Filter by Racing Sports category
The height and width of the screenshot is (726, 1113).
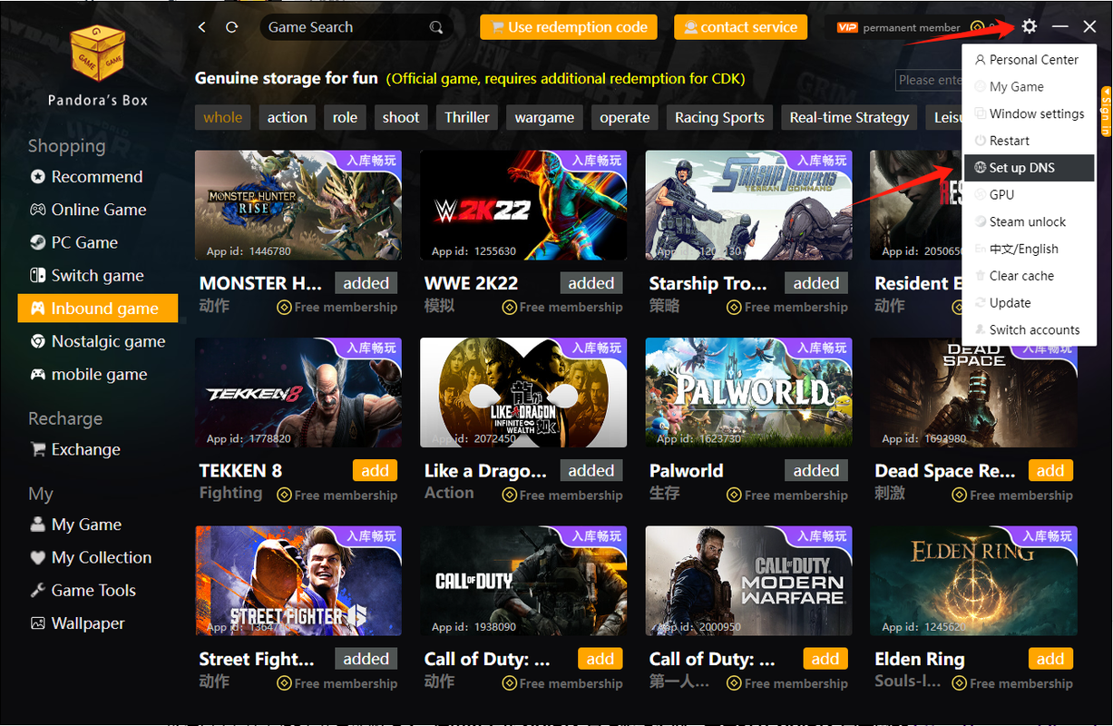click(719, 117)
